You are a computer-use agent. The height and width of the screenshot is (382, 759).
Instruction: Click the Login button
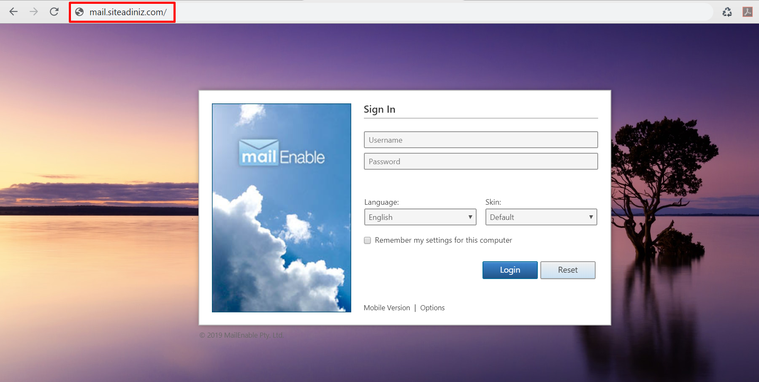tap(510, 270)
